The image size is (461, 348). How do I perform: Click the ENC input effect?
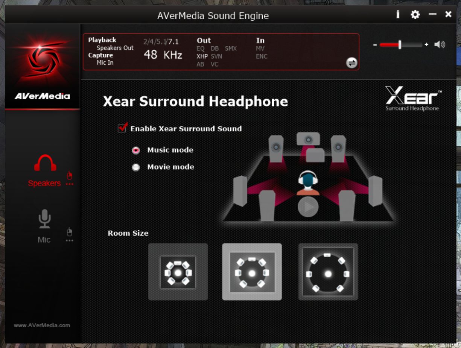(262, 56)
